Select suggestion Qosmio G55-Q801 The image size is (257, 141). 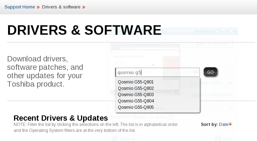136,82
